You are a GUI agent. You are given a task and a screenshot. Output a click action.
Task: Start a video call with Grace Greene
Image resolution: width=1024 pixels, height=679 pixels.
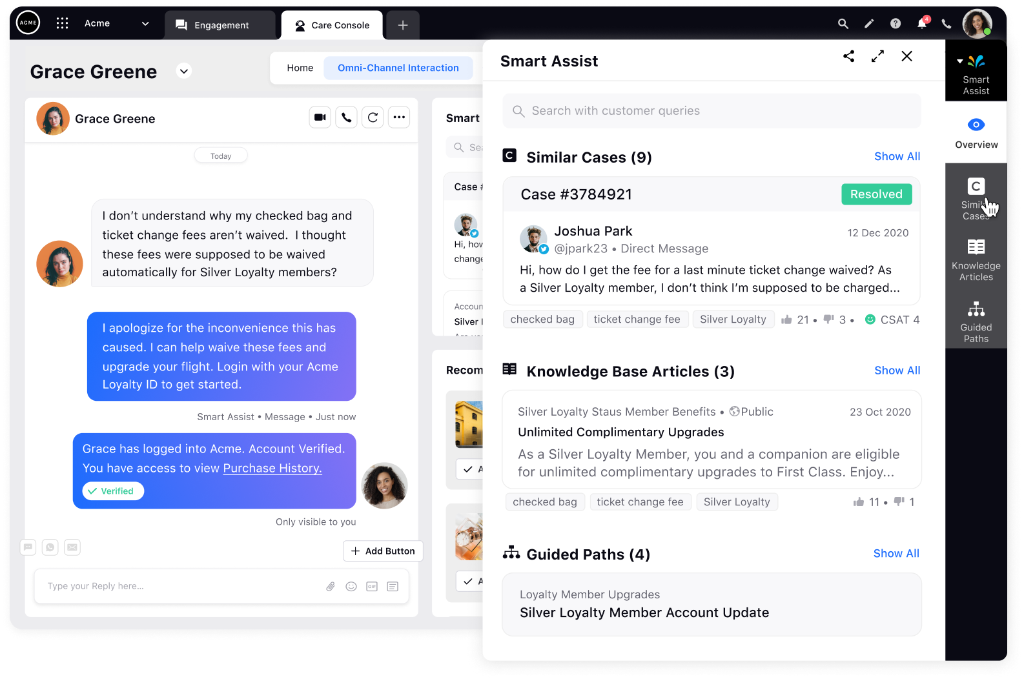320,117
